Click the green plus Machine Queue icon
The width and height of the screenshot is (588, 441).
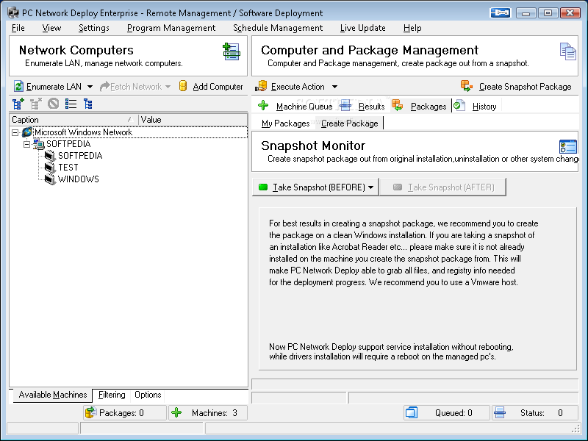pyautogui.click(x=263, y=106)
